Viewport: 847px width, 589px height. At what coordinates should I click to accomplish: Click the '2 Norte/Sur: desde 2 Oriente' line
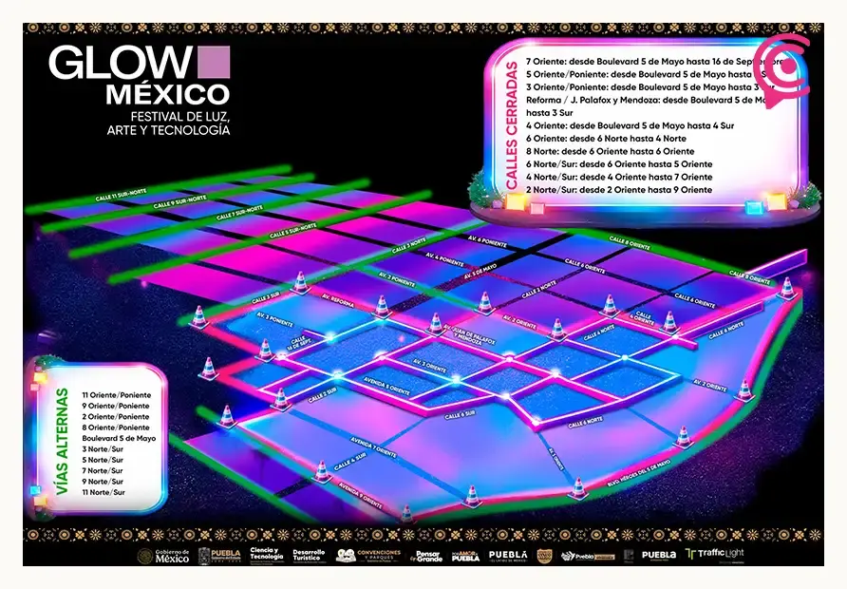click(619, 190)
